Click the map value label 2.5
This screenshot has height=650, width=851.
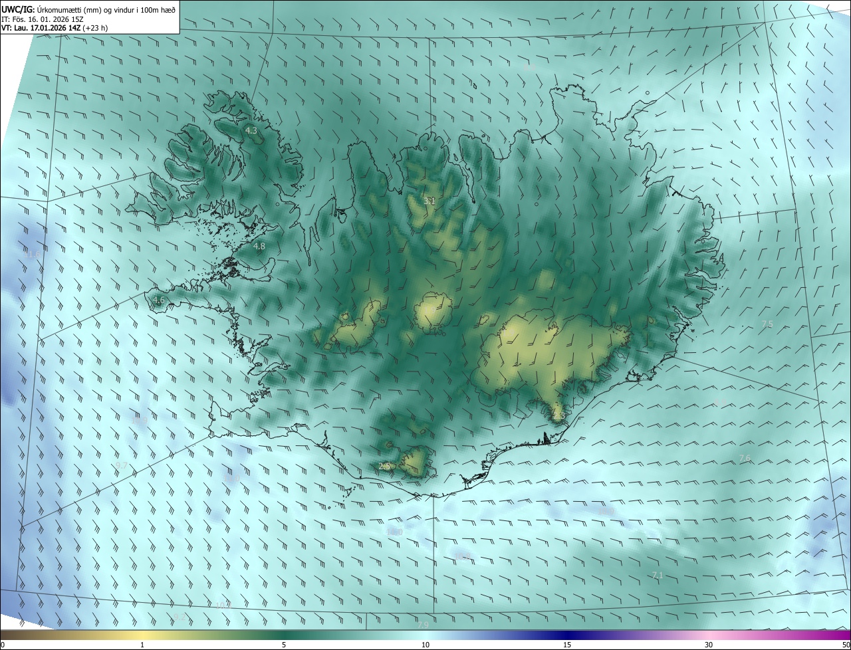pos(384,467)
